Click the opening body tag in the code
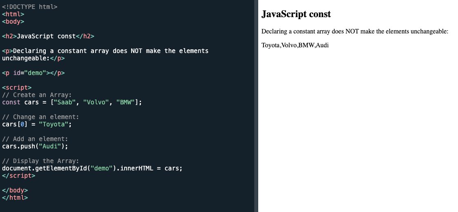The image size is (458, 212). click(x=13, y=21)
